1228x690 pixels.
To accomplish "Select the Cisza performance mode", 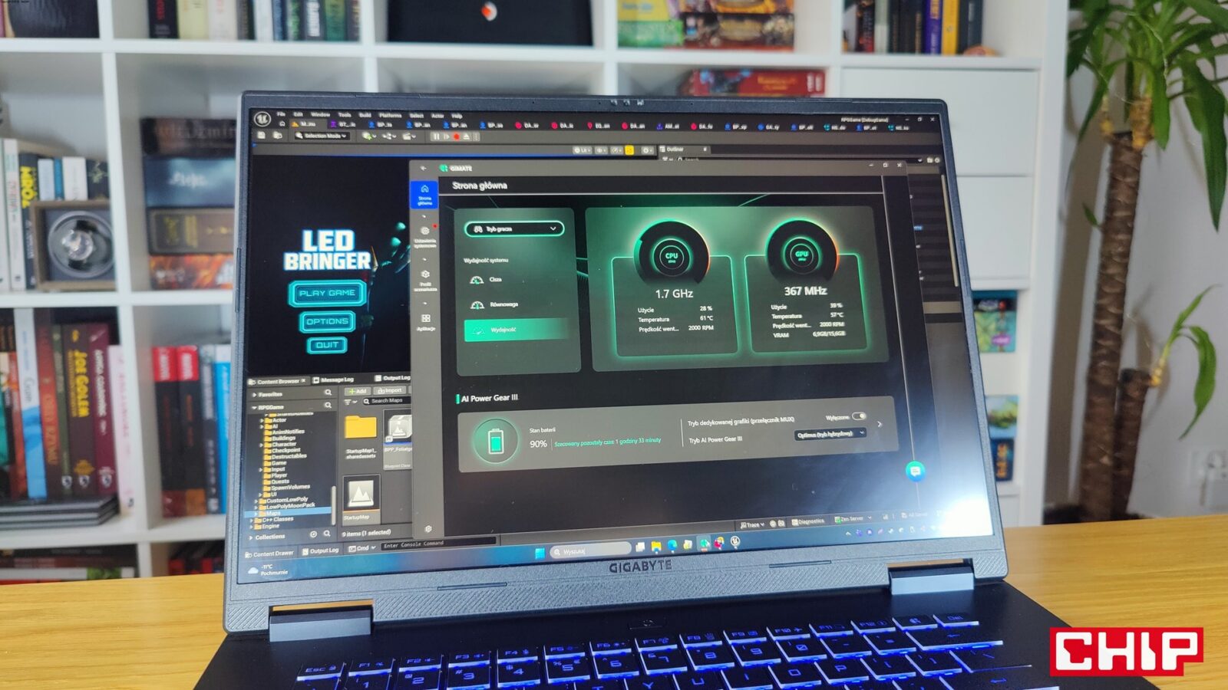I will [495, 280].
